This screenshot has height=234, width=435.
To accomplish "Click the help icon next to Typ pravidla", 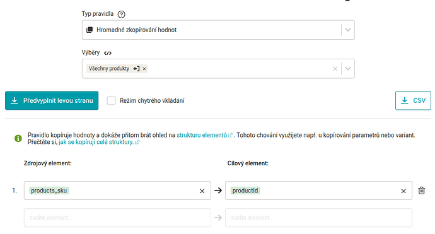I will pyautogui.click(x=121, y=14).
